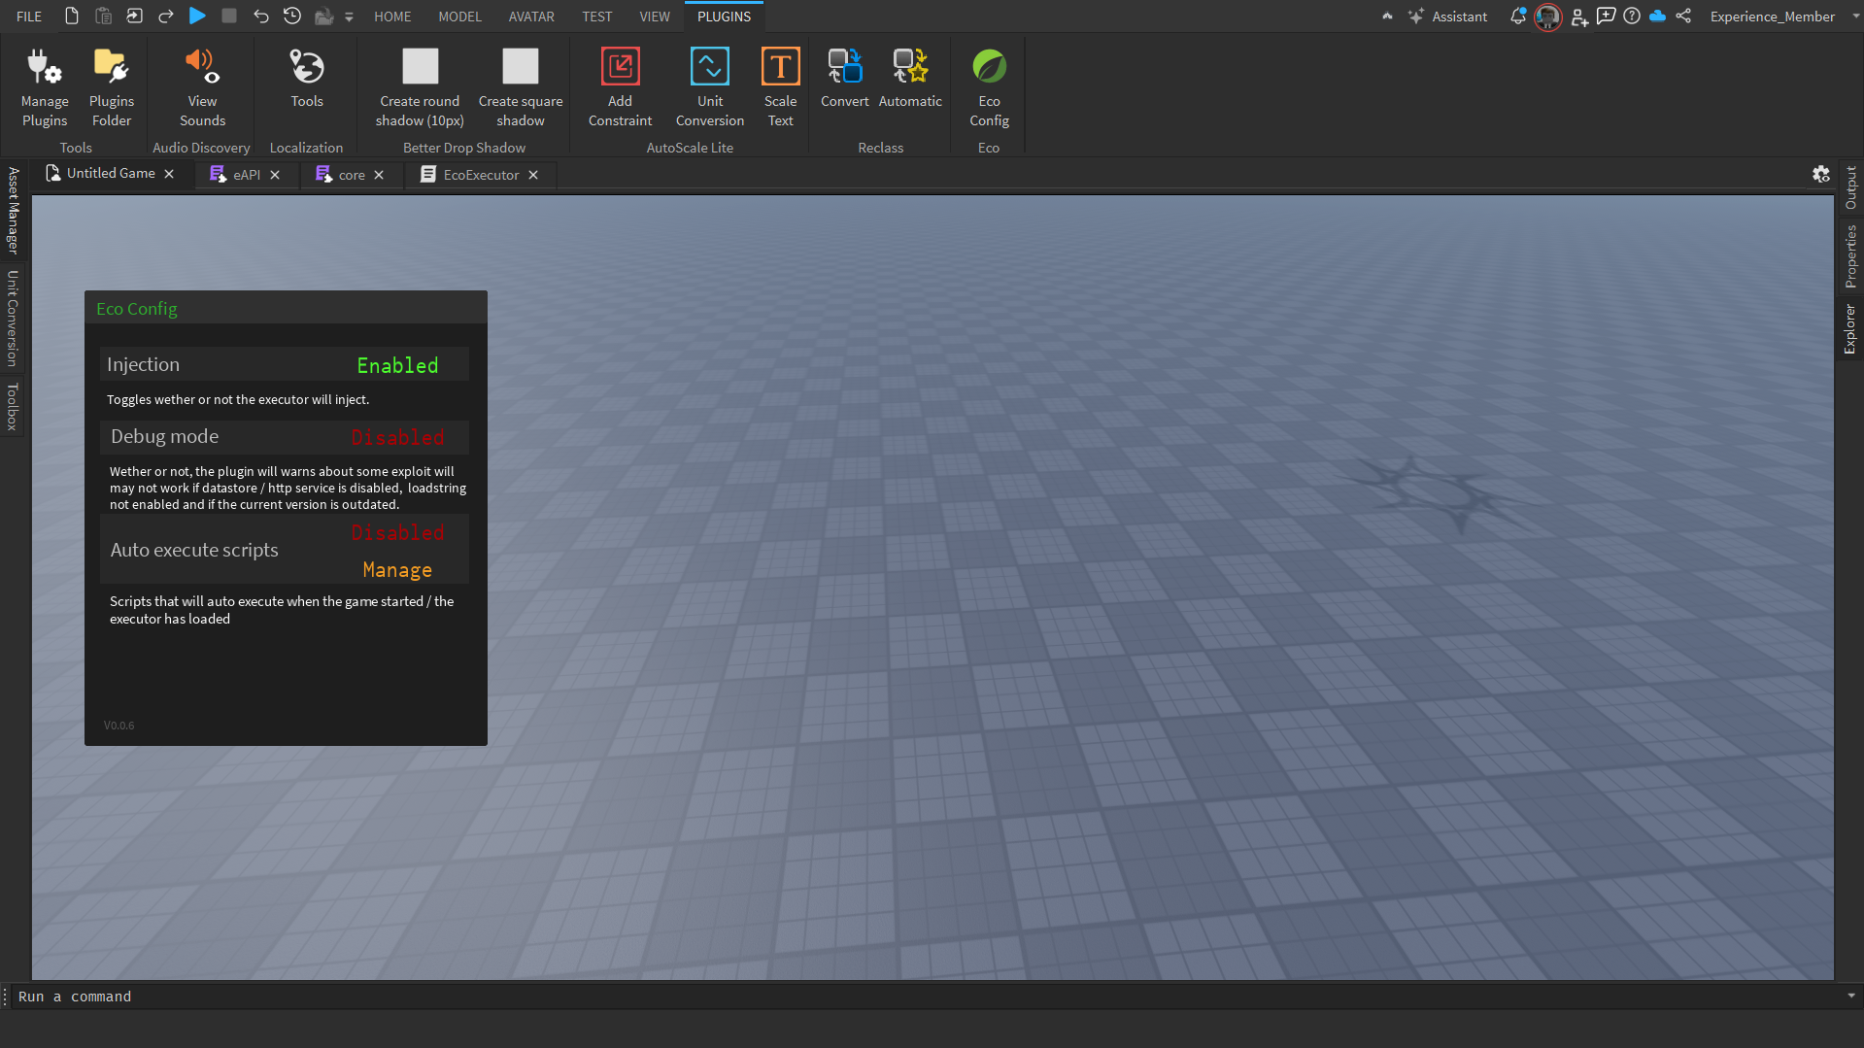Click Reclass Automatic button
The width and height of the screenshot is (1864, 1048).
click(x=910, y=78)
